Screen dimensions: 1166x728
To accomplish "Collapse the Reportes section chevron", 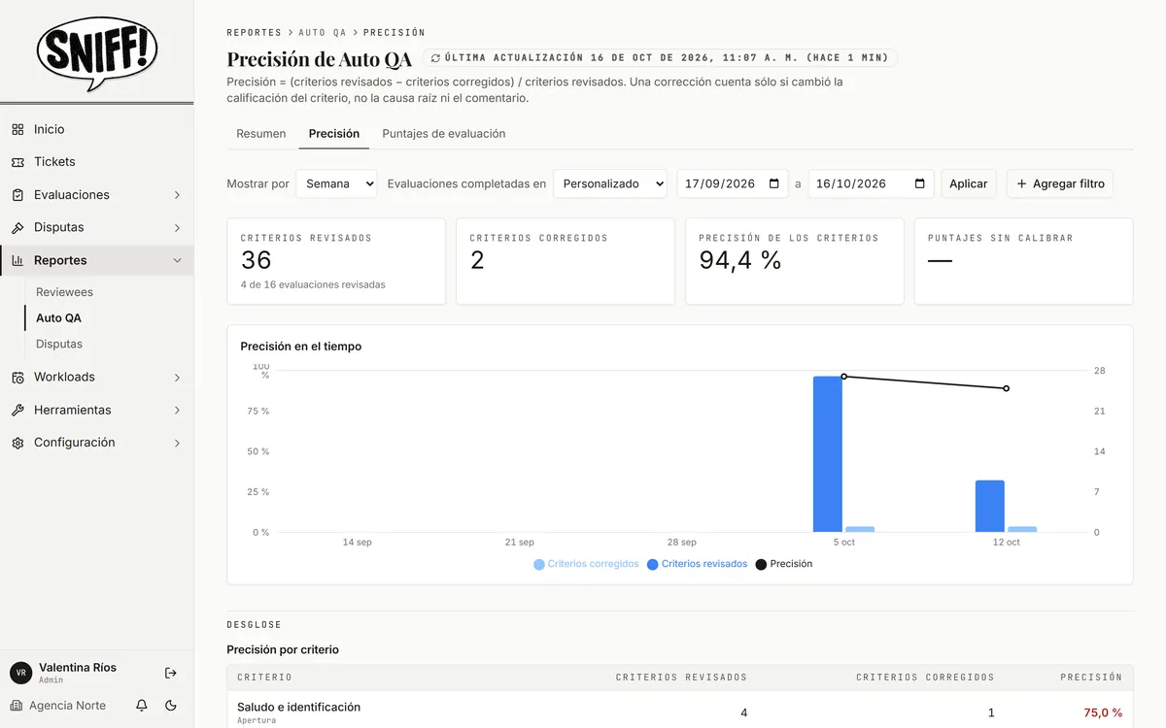I will (x=177, y=260).
